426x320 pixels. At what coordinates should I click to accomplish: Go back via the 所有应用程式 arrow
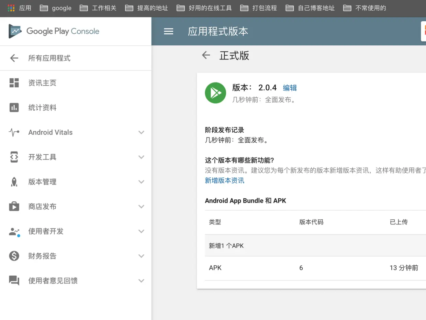[14, 58]
